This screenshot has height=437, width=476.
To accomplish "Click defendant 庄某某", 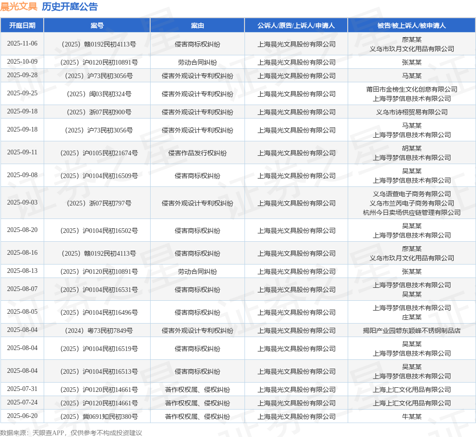I will (x=412, y=317).
